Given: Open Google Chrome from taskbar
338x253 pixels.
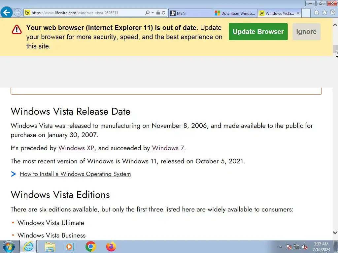Looking at the screenshot, I should click(x=90, y=246).
